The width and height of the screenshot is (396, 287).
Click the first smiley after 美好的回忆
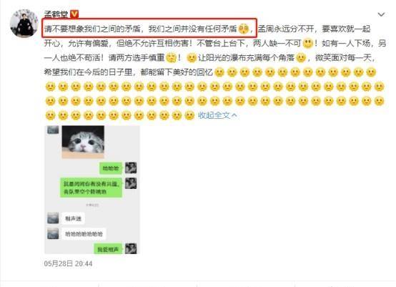[219, 72]
